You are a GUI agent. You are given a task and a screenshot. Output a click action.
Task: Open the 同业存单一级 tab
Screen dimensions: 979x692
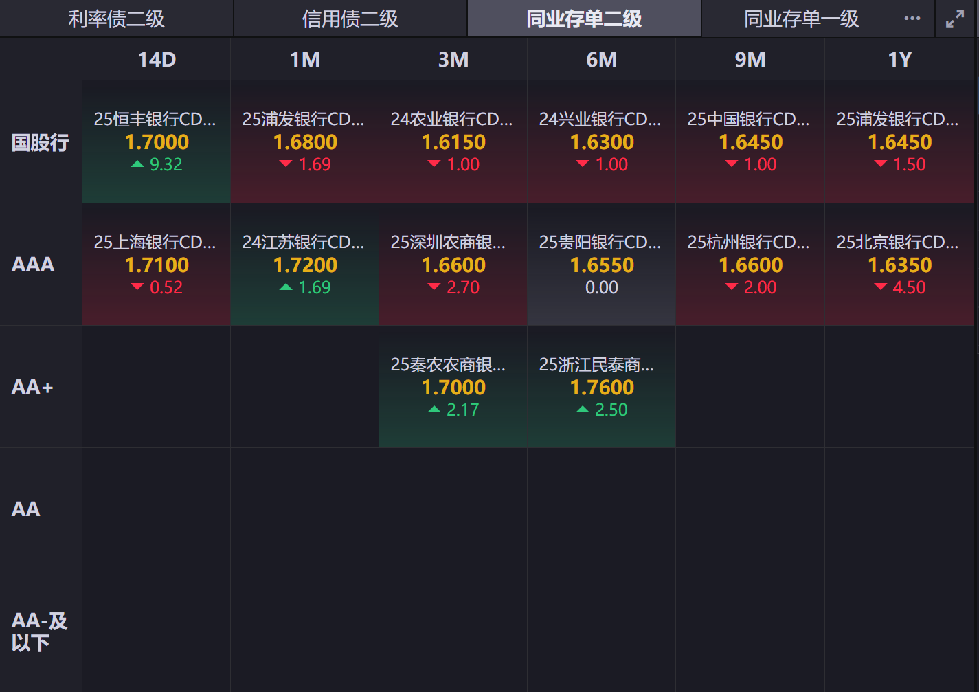tap(802, 19)
